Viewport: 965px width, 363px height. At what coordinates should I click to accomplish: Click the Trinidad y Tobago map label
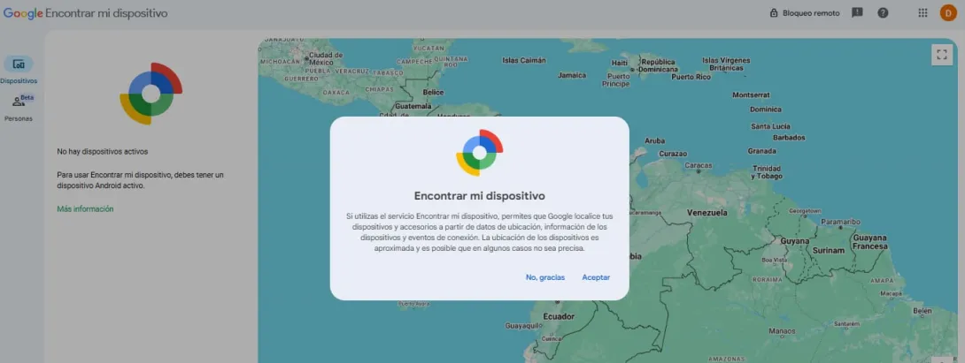[x=766, y=172]
